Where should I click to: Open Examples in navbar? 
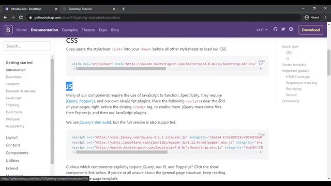click(70, 30)
